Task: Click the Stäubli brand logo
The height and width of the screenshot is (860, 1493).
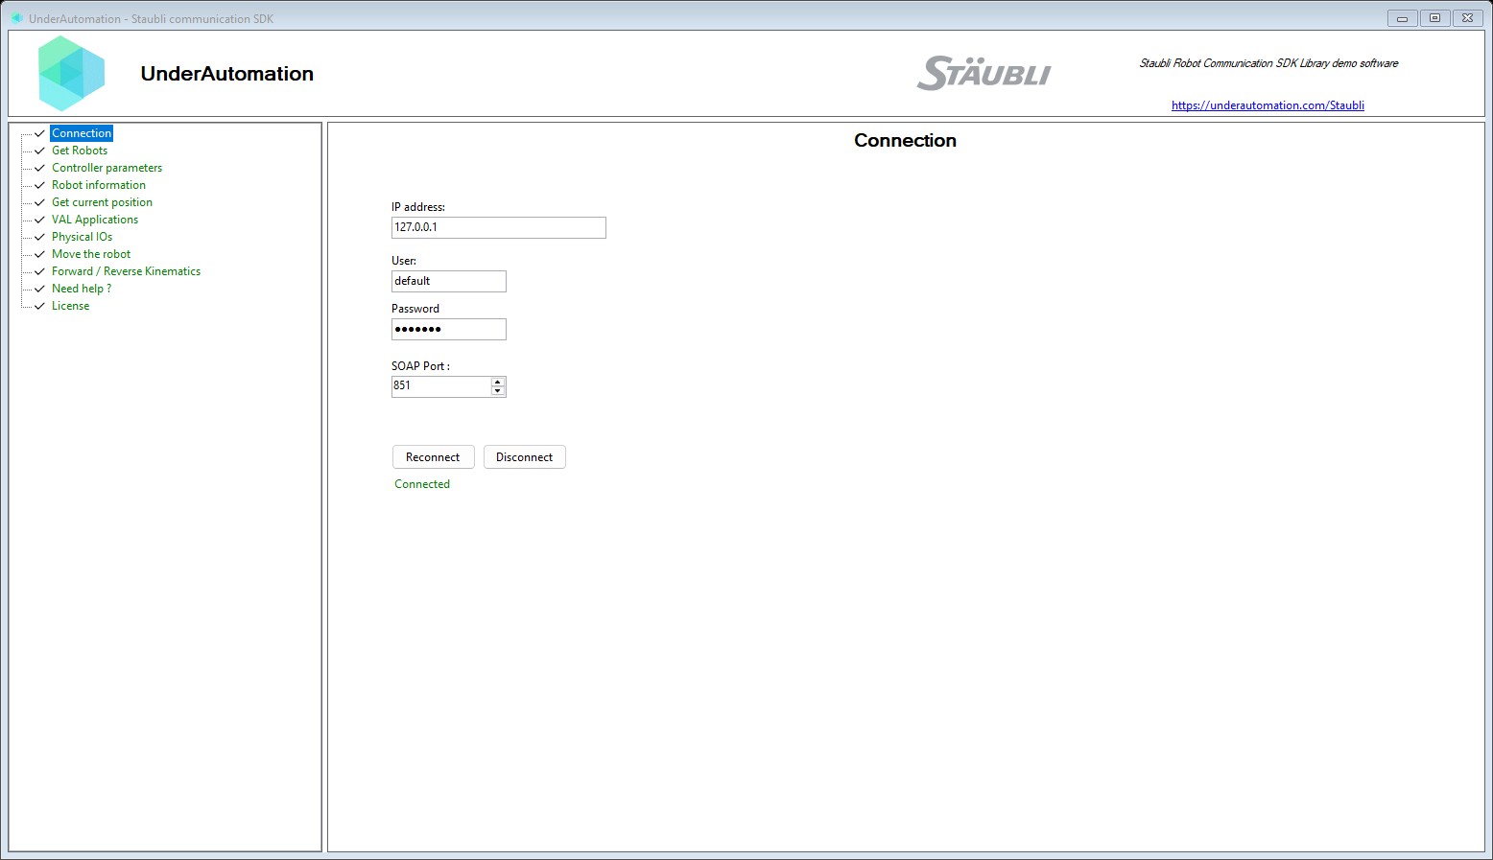Action: (x=983, y=72)
